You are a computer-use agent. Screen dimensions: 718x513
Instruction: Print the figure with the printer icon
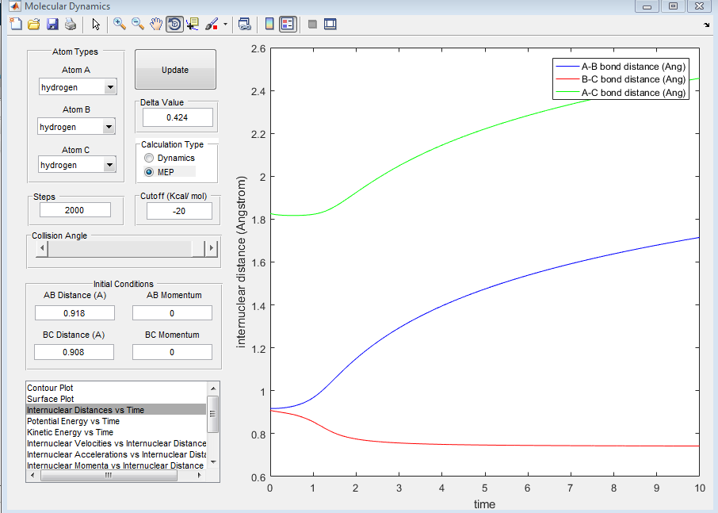[70, 24]
